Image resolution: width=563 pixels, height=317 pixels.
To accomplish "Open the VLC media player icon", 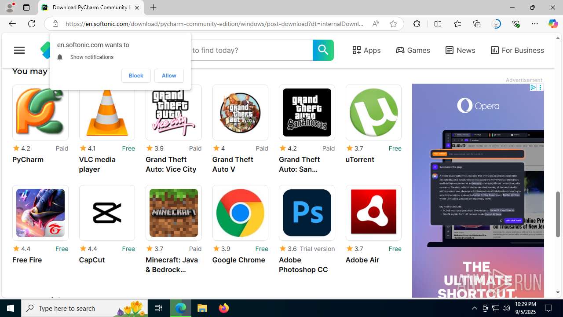I will tap(107, 112).
